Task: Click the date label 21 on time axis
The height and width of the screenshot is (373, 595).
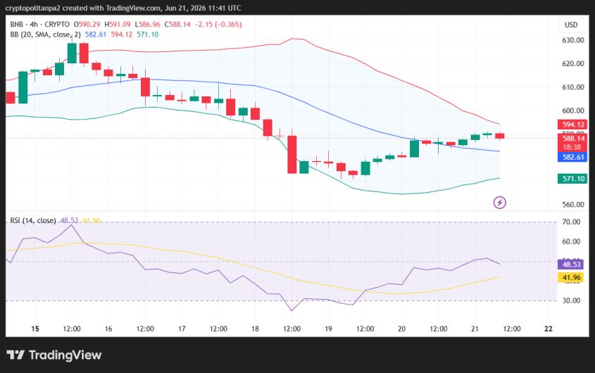Action: [475, 329]
